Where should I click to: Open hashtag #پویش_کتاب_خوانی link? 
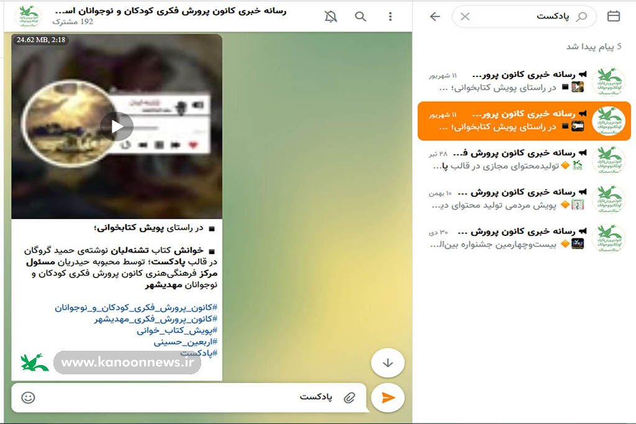(177, 330)
